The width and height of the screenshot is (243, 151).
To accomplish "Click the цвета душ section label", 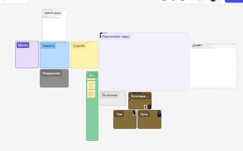I will point(53,13).
